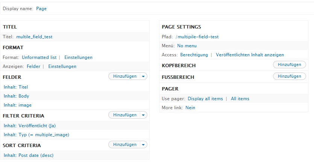Expand Sort Criteria Hinzufügen dropdown arrow

tap(143, 144)
